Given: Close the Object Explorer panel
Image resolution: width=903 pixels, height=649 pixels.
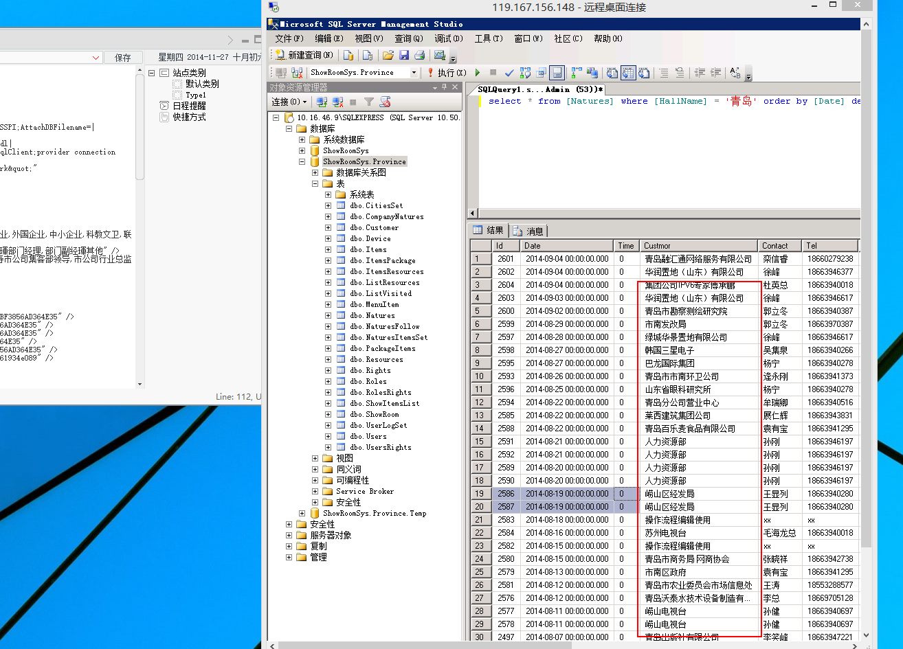Looking at the screenshot, I should pyautogui.click(x=455, y=87).
